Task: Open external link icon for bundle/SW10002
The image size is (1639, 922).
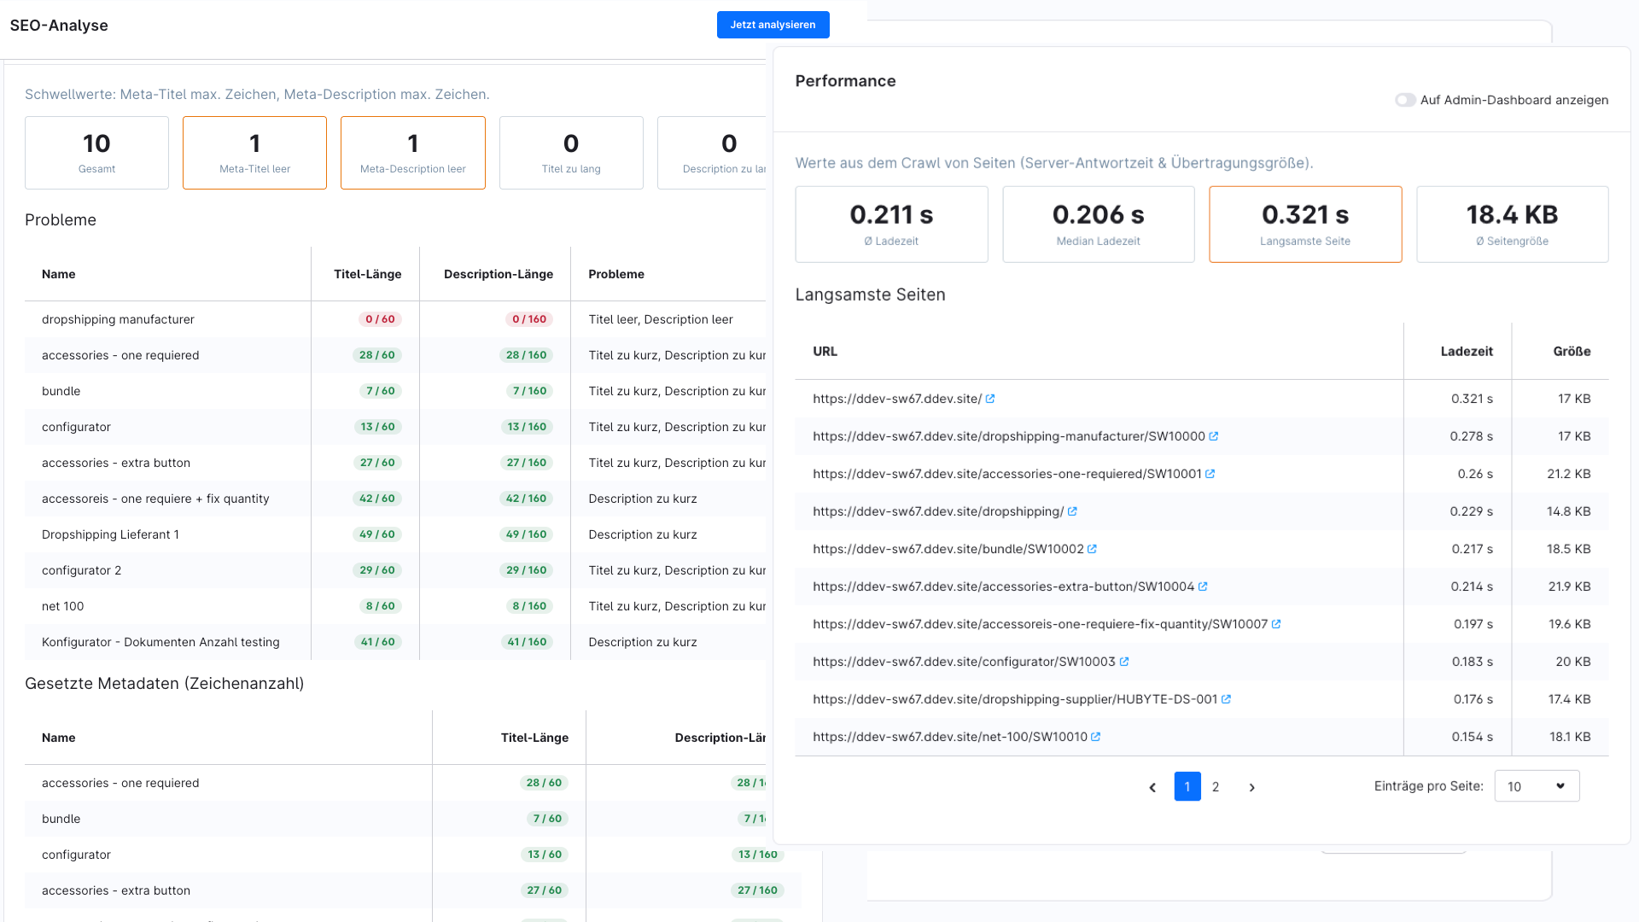Action: click(1093, 549)
